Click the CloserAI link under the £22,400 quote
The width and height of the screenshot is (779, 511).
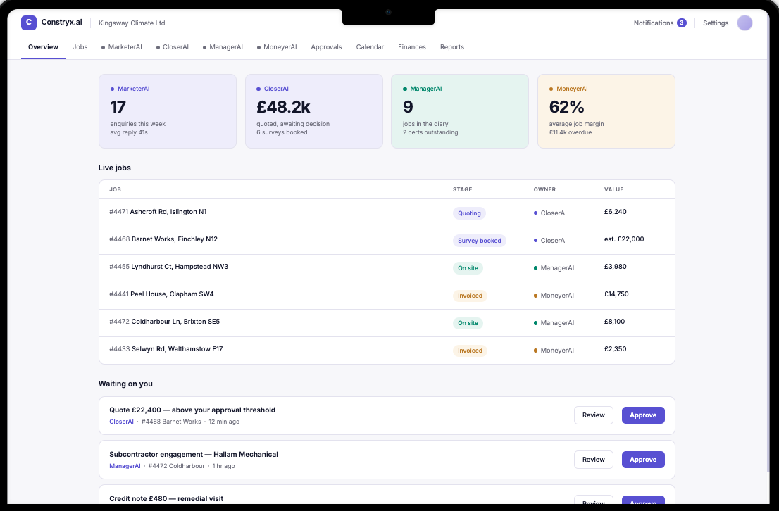(121, 422)
